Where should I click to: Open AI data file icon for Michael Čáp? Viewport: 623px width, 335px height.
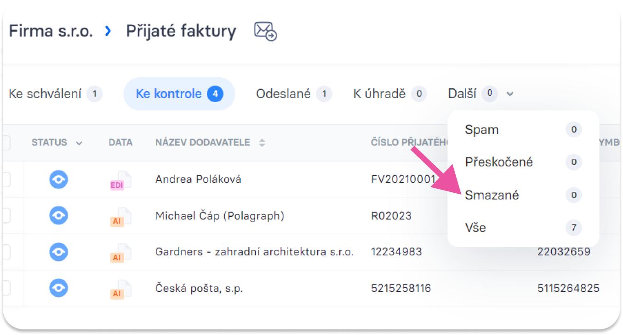(120, 217)
